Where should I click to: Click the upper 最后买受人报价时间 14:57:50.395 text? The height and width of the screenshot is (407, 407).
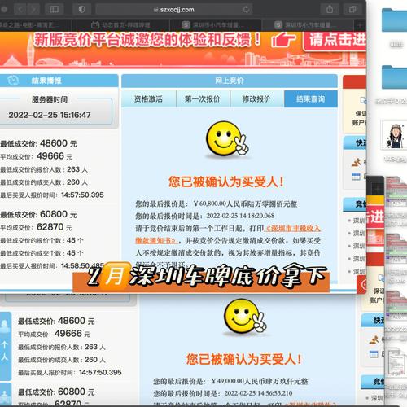(x=52, y=195)
